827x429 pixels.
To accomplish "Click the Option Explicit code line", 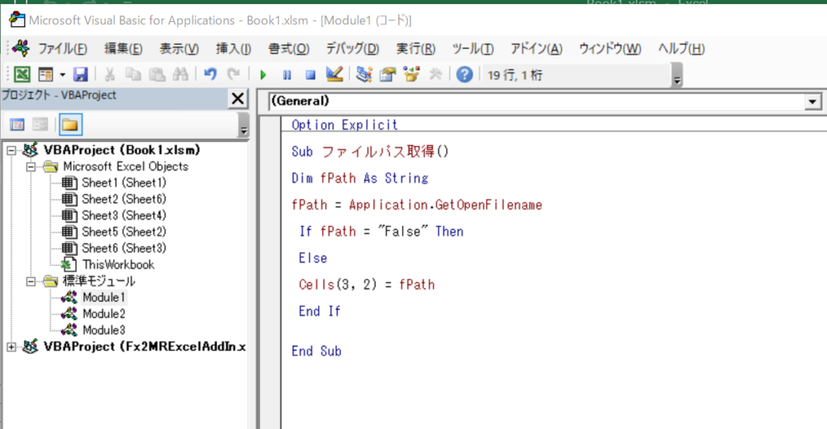I will click(x=344, y=125).
